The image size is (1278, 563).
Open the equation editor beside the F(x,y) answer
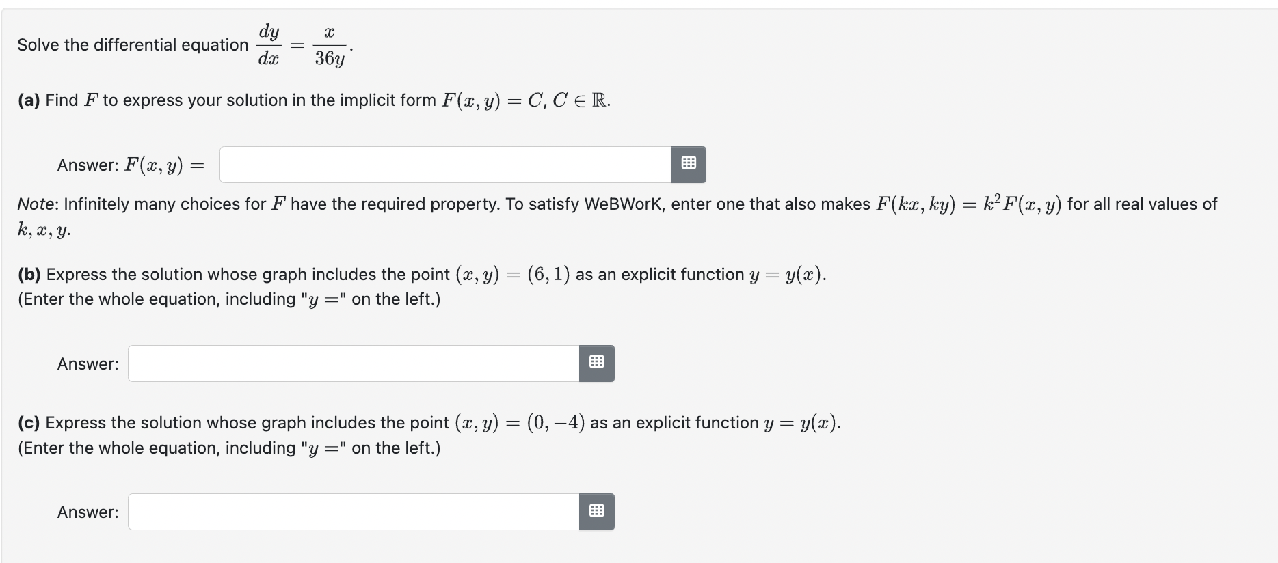[x=688, y=164]
